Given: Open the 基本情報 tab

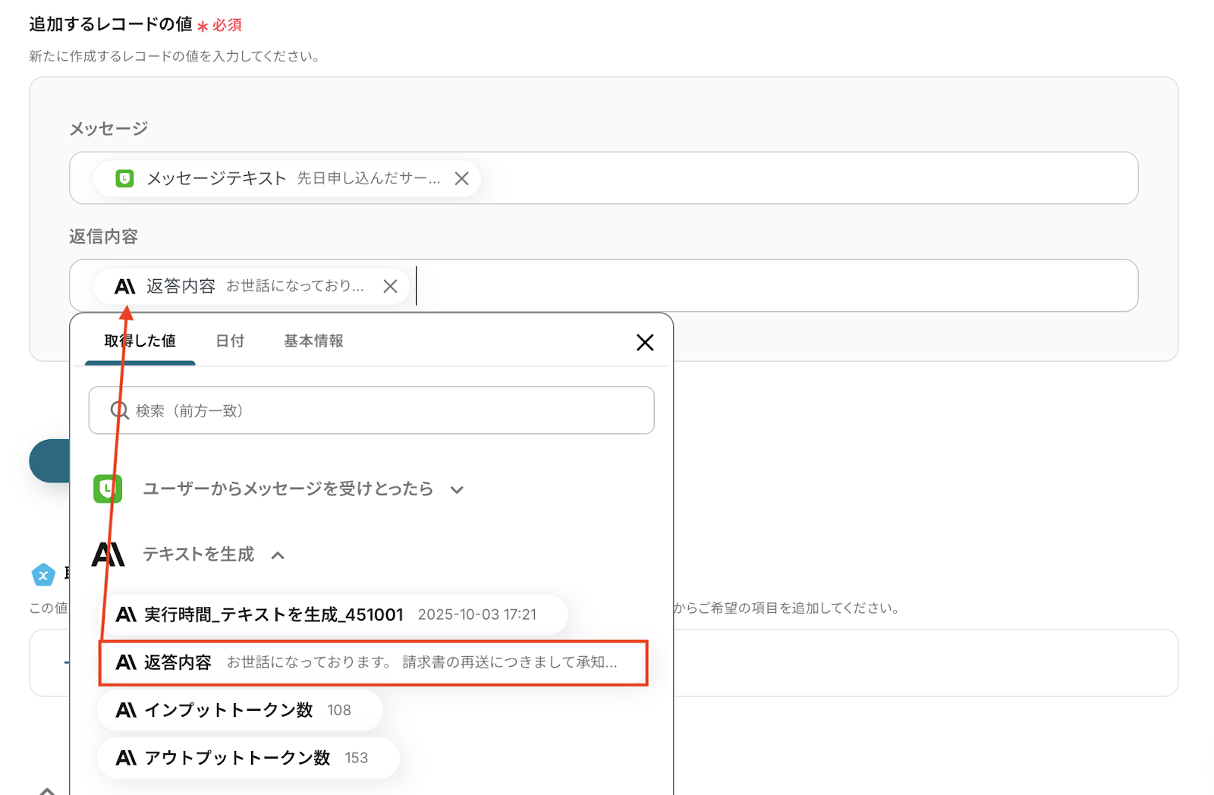Looking at the screenshot, I should (x=313, y=341).
